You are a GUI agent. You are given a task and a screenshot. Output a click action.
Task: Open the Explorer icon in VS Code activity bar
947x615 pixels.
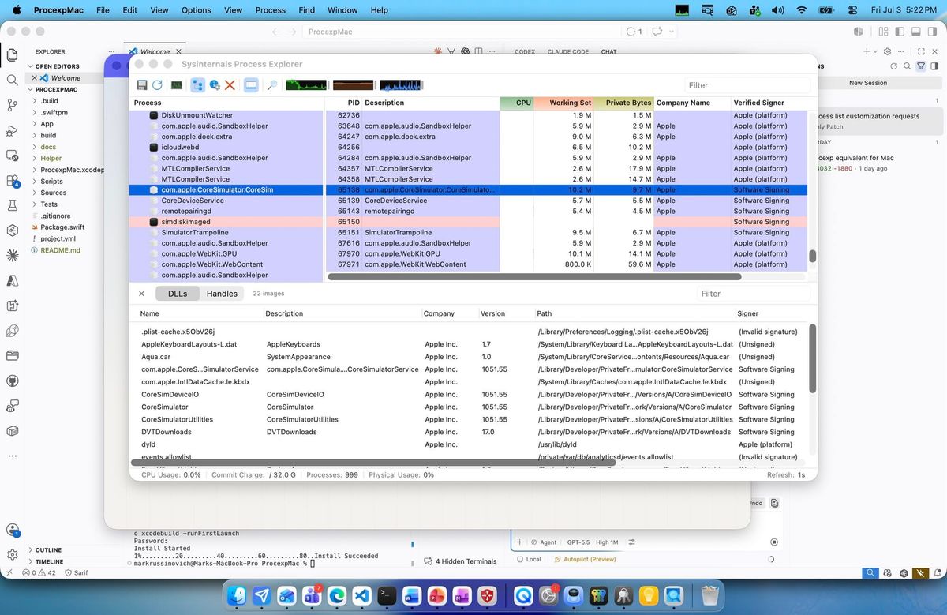pyautogui.click(x=12, y=54)
